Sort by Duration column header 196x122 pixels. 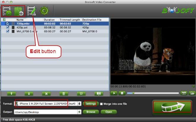click(49, 20)
